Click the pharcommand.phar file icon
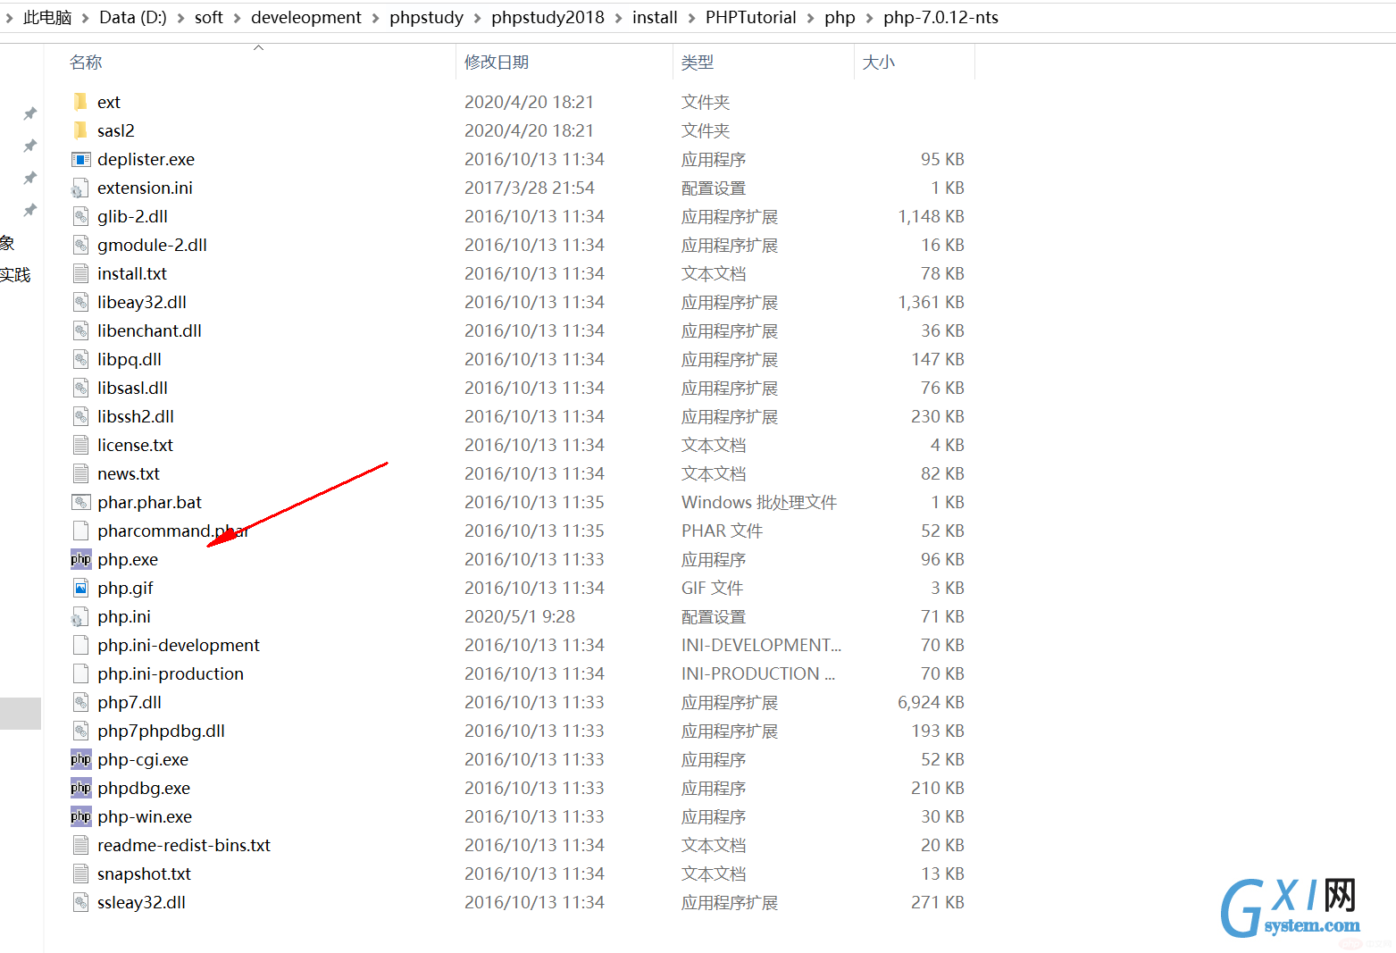1396x953 pixels. click(x=80, y=531)
